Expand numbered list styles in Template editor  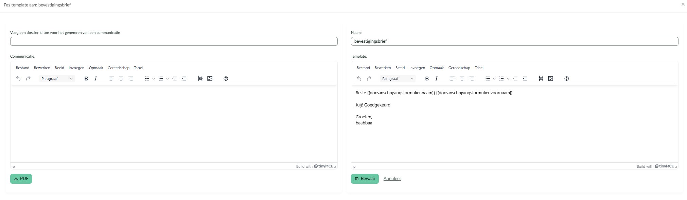(508, 79)
